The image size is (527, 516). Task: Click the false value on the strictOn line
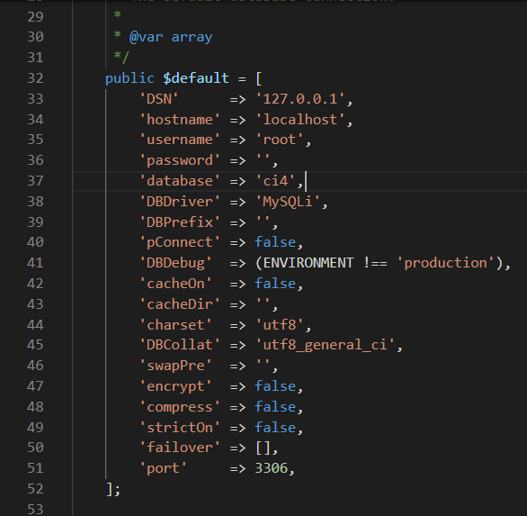(275, 428)
